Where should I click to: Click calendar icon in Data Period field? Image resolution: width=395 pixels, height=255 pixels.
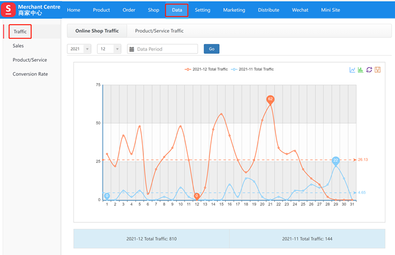tap(132, 49)
